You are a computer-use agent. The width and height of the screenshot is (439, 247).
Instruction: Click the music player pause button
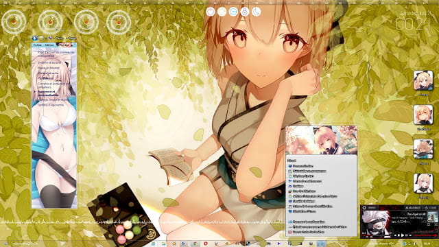[x=406, y=235]
